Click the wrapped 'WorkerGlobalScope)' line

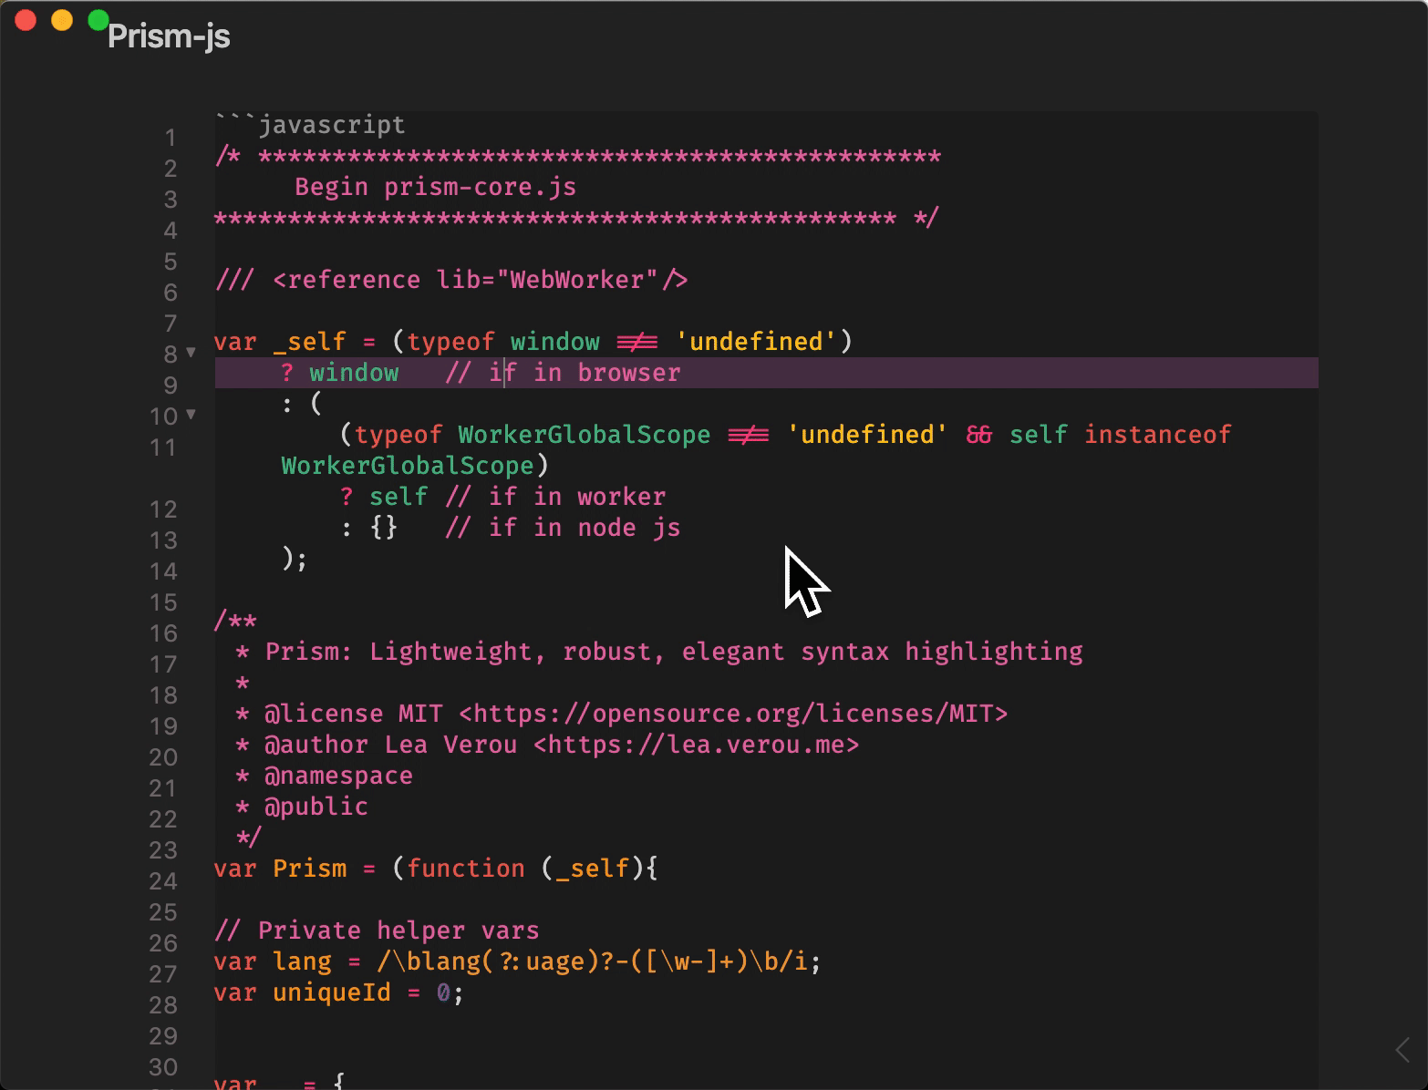click(x=415, y=466)
